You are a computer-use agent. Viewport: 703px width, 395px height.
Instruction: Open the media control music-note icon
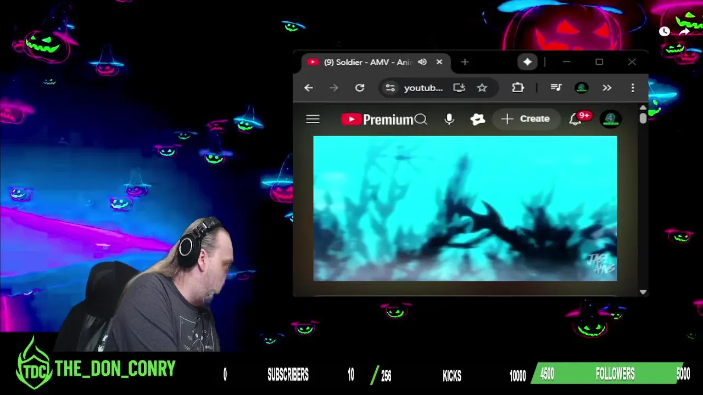[x=556, y=88]
